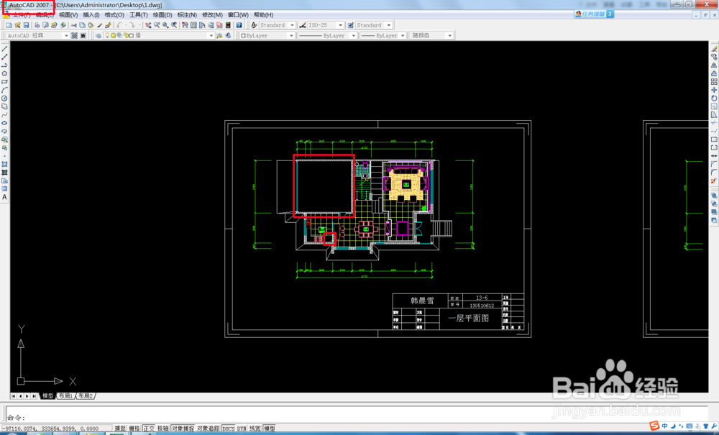Click the 任务提醒 notification button
719x435 pixels.
click(594, 14)
